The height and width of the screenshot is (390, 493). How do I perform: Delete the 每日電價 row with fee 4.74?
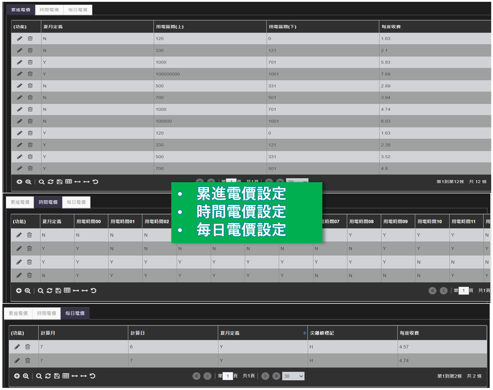pyautogui.click(x=28, y=360)
